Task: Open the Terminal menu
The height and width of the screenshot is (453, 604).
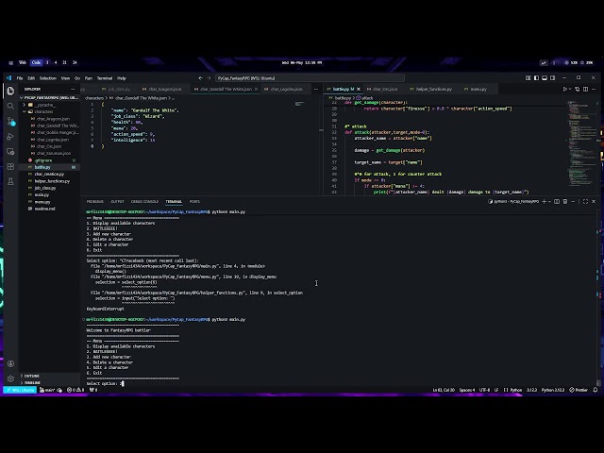Action: [x=105, y=78]
